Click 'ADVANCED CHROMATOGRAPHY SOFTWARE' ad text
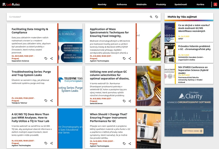 pyautogui.click(x=189, y=102)
